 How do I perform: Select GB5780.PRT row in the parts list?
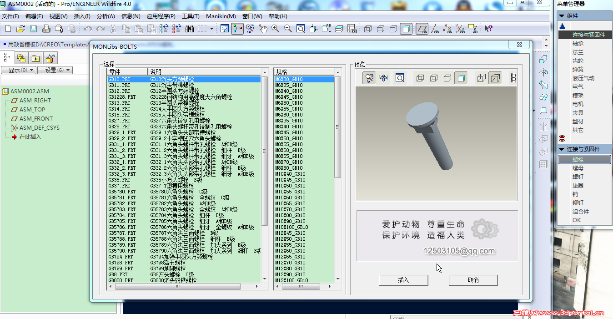[185, 192]
